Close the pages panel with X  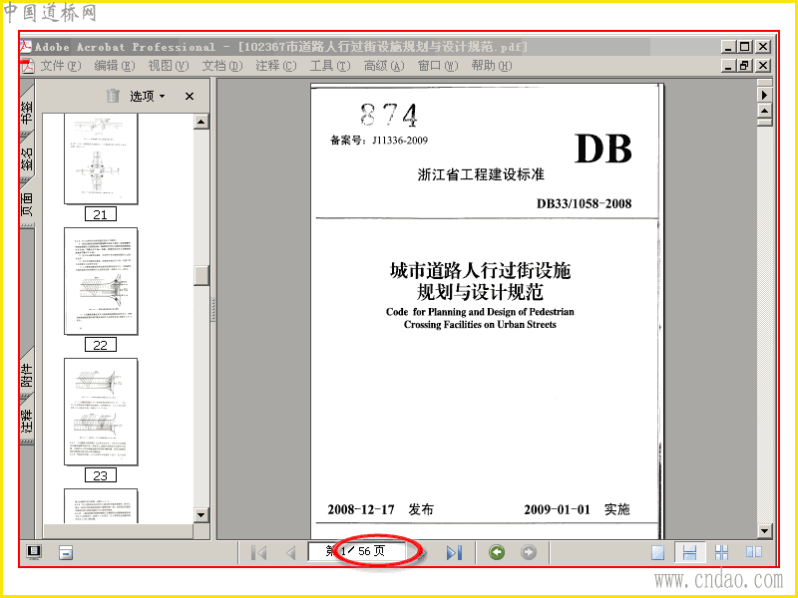pos(190,96)
